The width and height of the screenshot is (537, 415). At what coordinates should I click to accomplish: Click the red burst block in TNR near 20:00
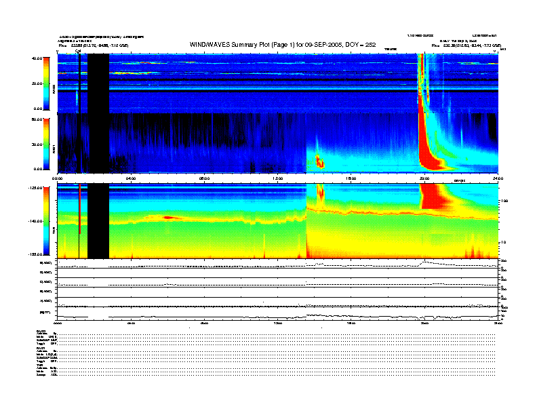pyautogui.click(x=432, y=196)
